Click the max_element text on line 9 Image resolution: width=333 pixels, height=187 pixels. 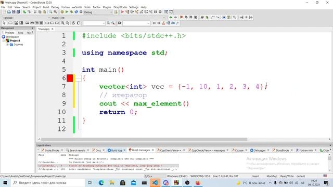coord(158,104)
